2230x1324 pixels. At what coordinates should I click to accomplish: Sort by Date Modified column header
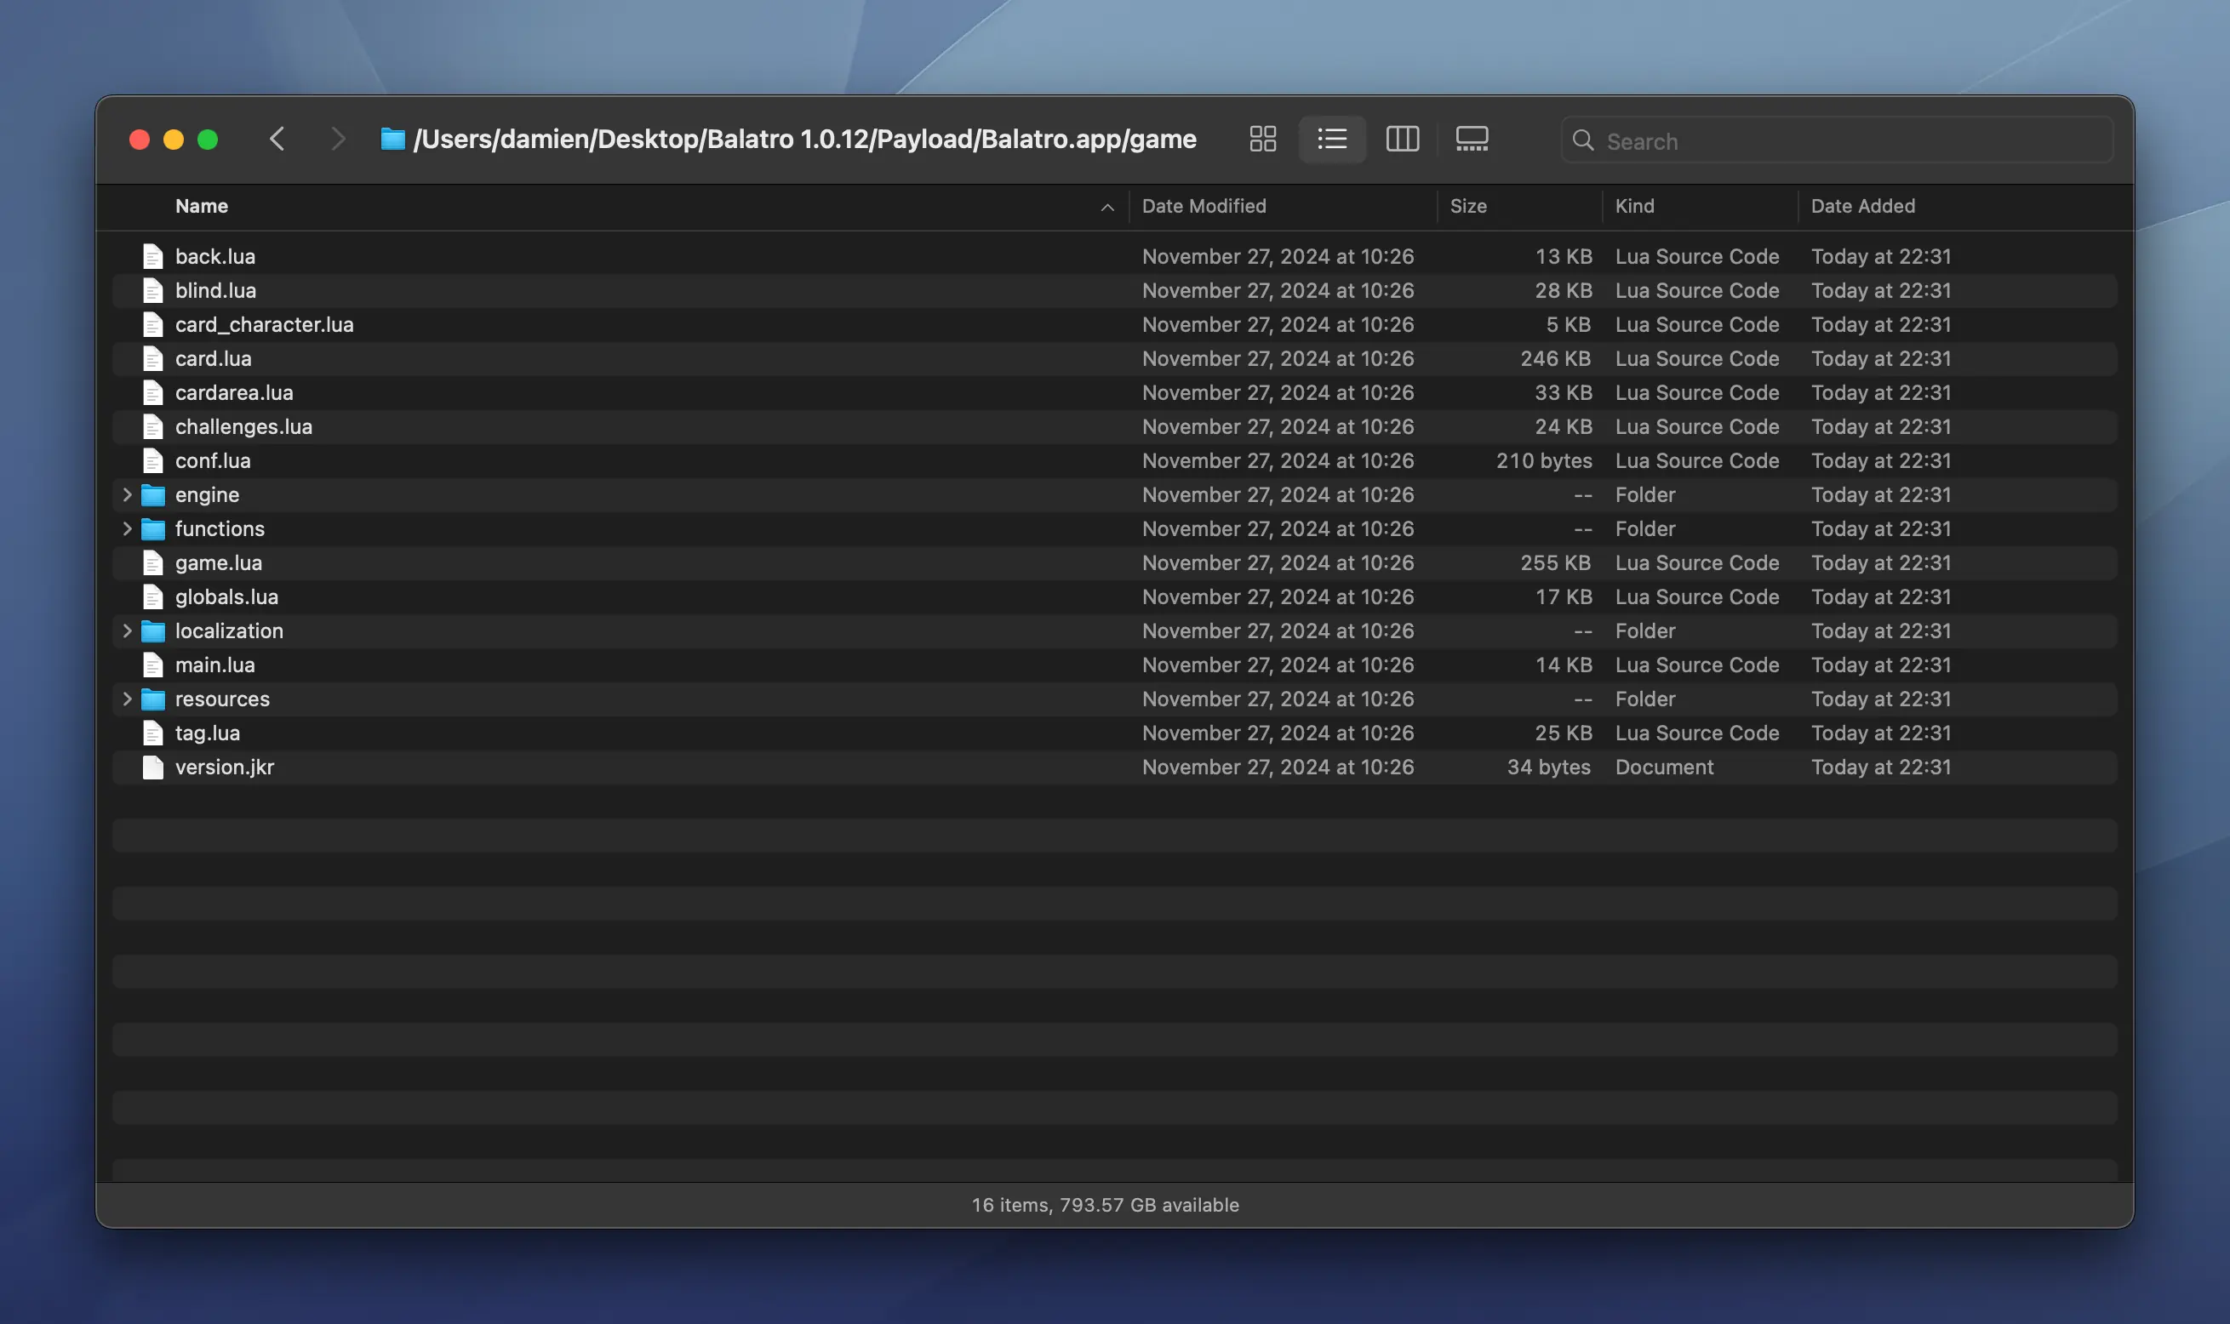(1204, 206)
